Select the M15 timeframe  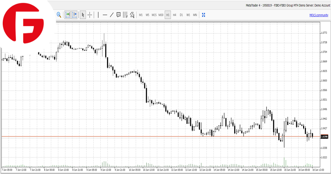click(x=154, y=15)
